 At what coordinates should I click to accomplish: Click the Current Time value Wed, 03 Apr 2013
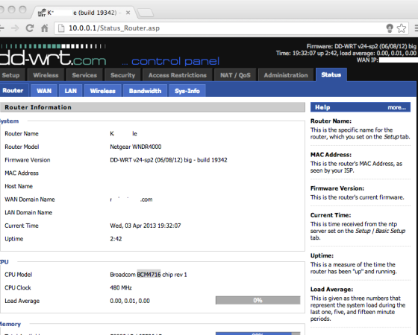(146, 226)
